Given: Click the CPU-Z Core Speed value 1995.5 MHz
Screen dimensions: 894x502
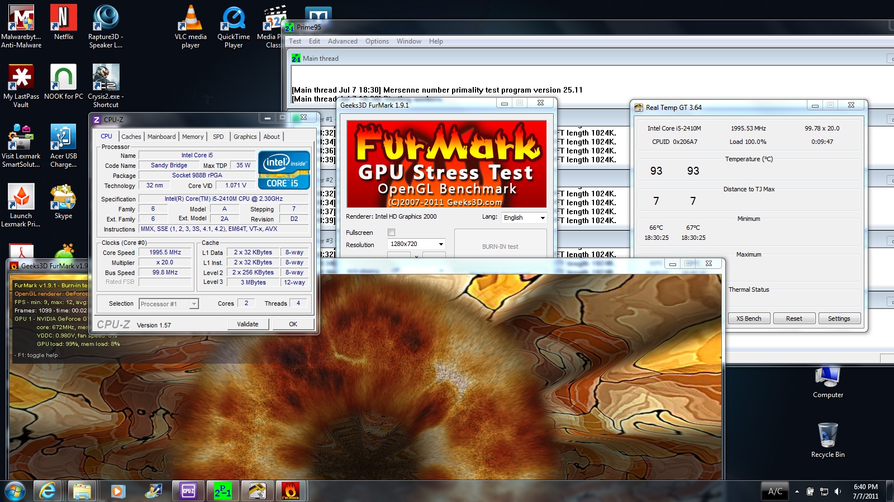Looking at the screenshot, I should [x=165, y=253].
